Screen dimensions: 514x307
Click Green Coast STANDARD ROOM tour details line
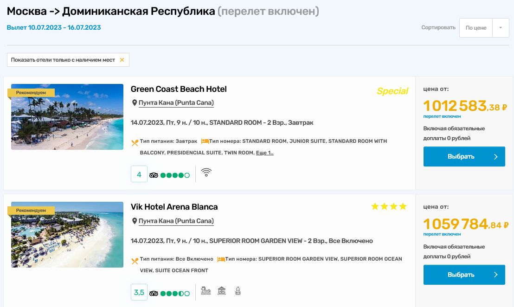tap(222, 122)
